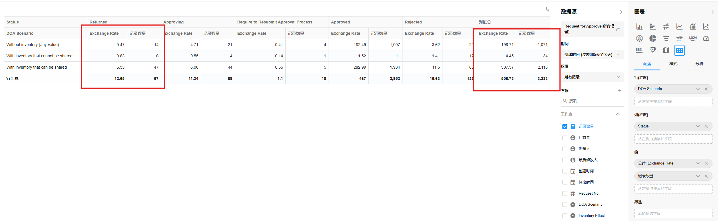Select the 88% progress chart icon
This screenshot has width=718, height=221.
639,50
